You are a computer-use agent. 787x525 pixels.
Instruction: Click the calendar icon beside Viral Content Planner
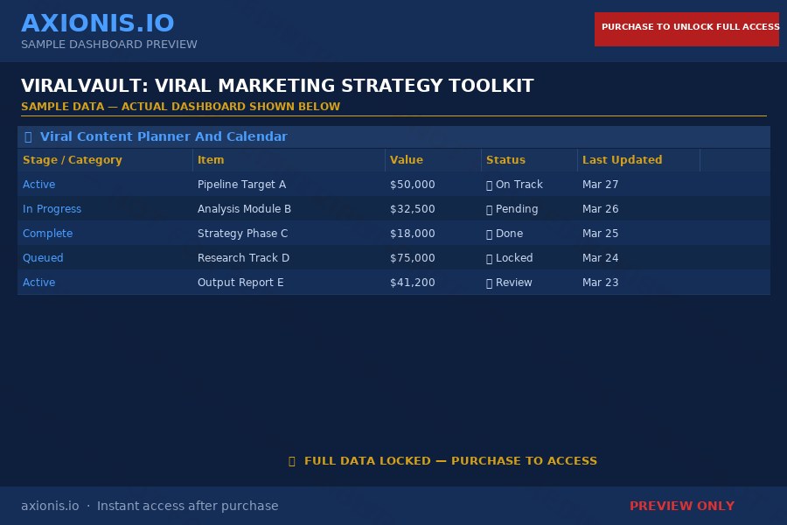[x=27, y=136]
